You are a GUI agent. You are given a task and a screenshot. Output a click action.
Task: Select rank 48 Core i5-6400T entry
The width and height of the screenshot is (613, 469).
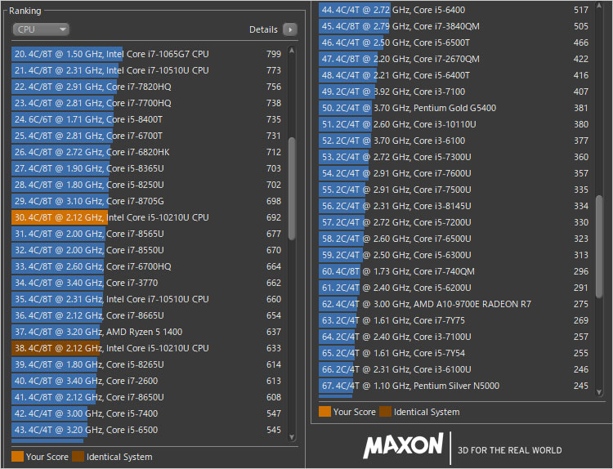tap(454, 75)
